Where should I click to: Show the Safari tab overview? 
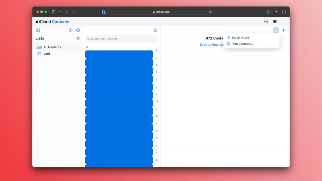pos(284,12)
